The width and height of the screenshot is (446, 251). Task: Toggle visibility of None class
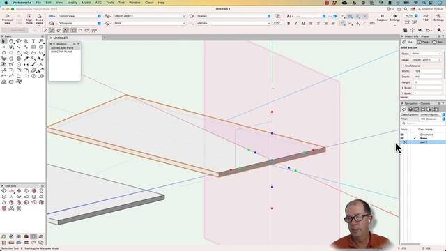[403, 138]
